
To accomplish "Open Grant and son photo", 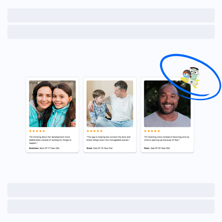I will click(110, 104).
